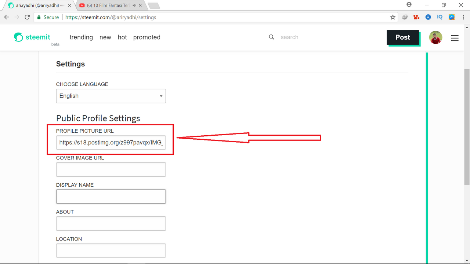Click the CHOOSE LANGUAGE label

click(82, 84)
